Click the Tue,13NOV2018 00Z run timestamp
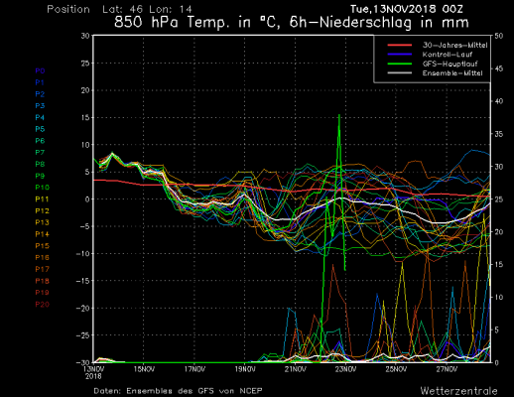Screen dimensions: 514x397 coord(407,9)
